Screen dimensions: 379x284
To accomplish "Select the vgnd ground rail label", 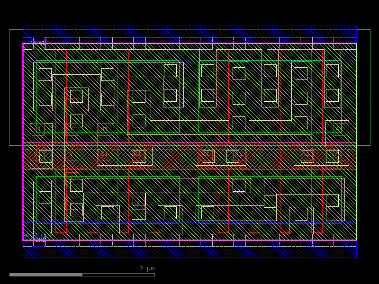I will tap(37, 240).
